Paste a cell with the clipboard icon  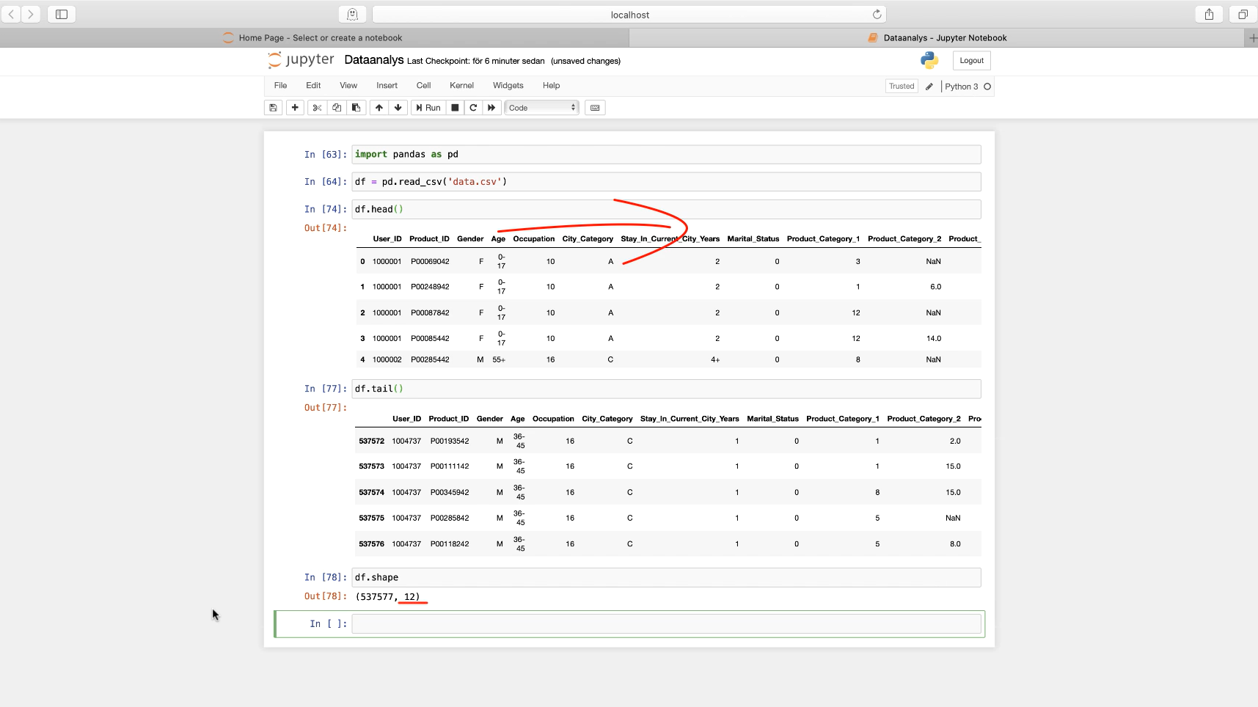(x=356, y=107)
